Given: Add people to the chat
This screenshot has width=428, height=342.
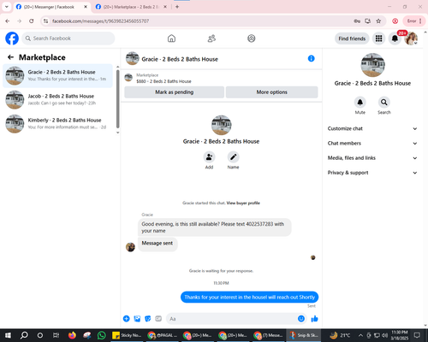Looking at the screenshot, I should click(209, 156).
